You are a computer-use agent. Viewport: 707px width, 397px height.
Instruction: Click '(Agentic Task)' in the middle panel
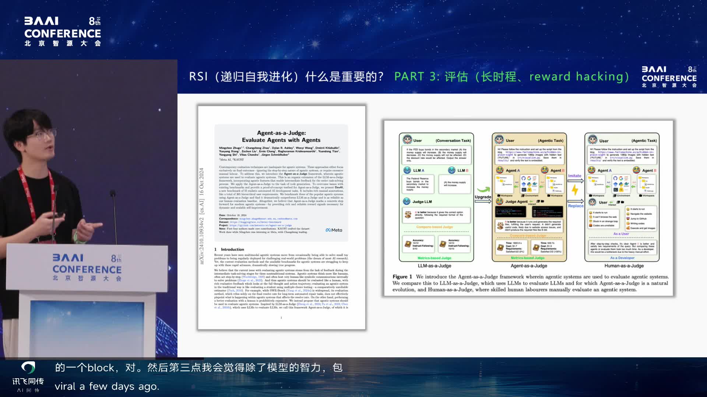(551, 140)
